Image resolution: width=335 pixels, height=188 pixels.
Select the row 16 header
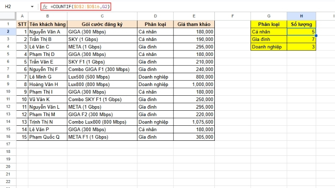coord(8,137)
